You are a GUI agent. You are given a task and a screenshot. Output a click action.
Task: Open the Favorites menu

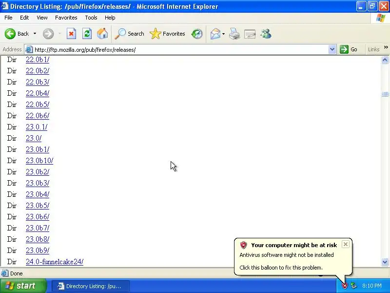(x=66, y=18)
